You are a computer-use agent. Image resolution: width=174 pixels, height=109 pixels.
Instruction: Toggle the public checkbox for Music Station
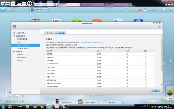(x=128, y=70)
